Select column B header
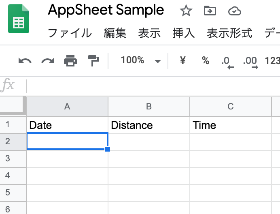The image size is (280, 214). [x=149, y=107]
